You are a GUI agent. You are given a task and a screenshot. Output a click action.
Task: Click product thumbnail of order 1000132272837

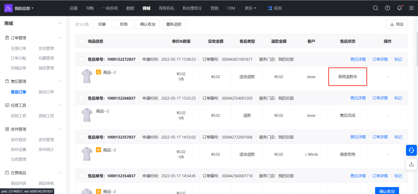[87, 76]
